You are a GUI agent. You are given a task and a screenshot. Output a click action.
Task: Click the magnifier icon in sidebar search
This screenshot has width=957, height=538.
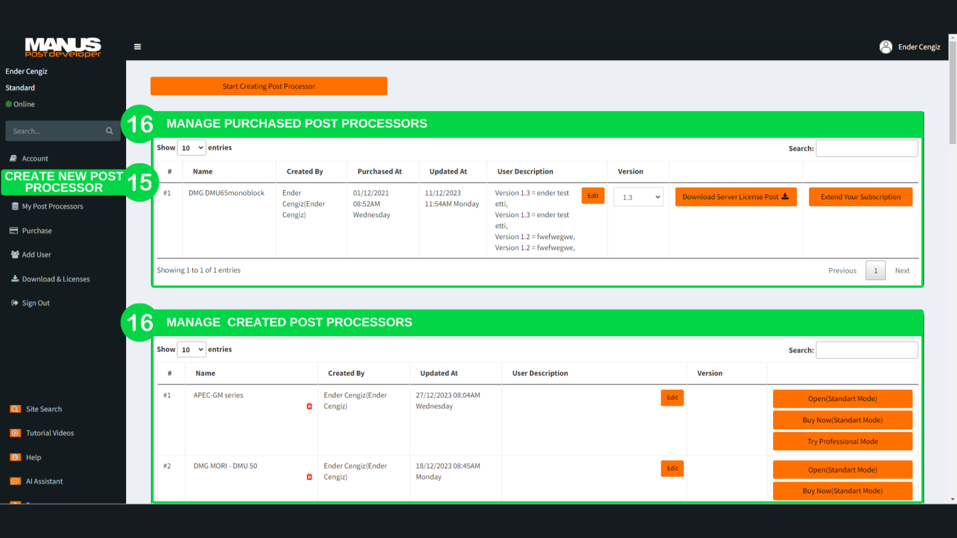(109, 131)
